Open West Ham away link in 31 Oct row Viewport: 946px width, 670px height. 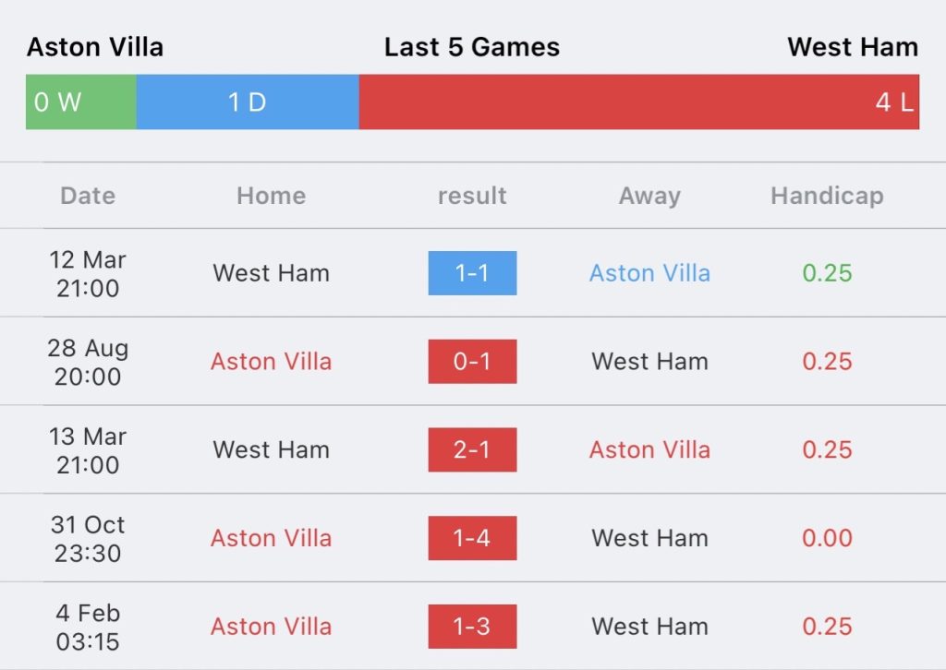649,538
